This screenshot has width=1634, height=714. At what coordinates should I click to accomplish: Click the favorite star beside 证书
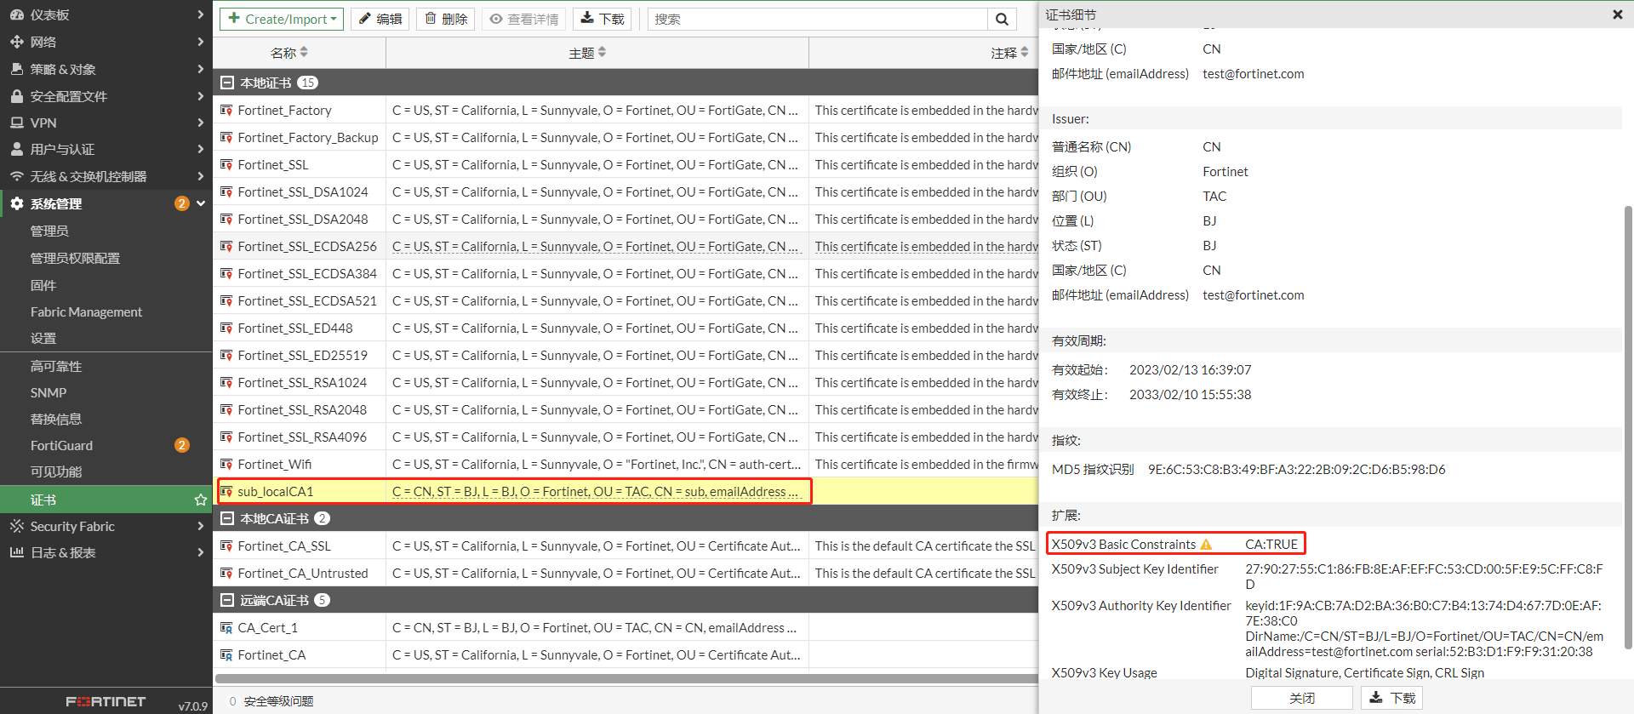pos(201,500)
